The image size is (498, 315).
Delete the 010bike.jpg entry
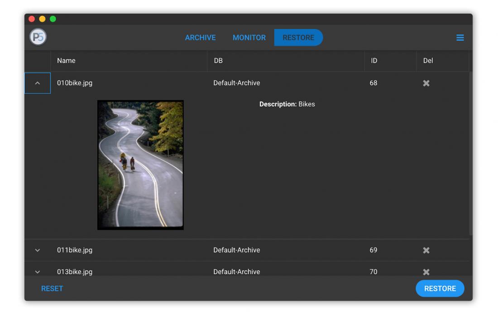426,83
